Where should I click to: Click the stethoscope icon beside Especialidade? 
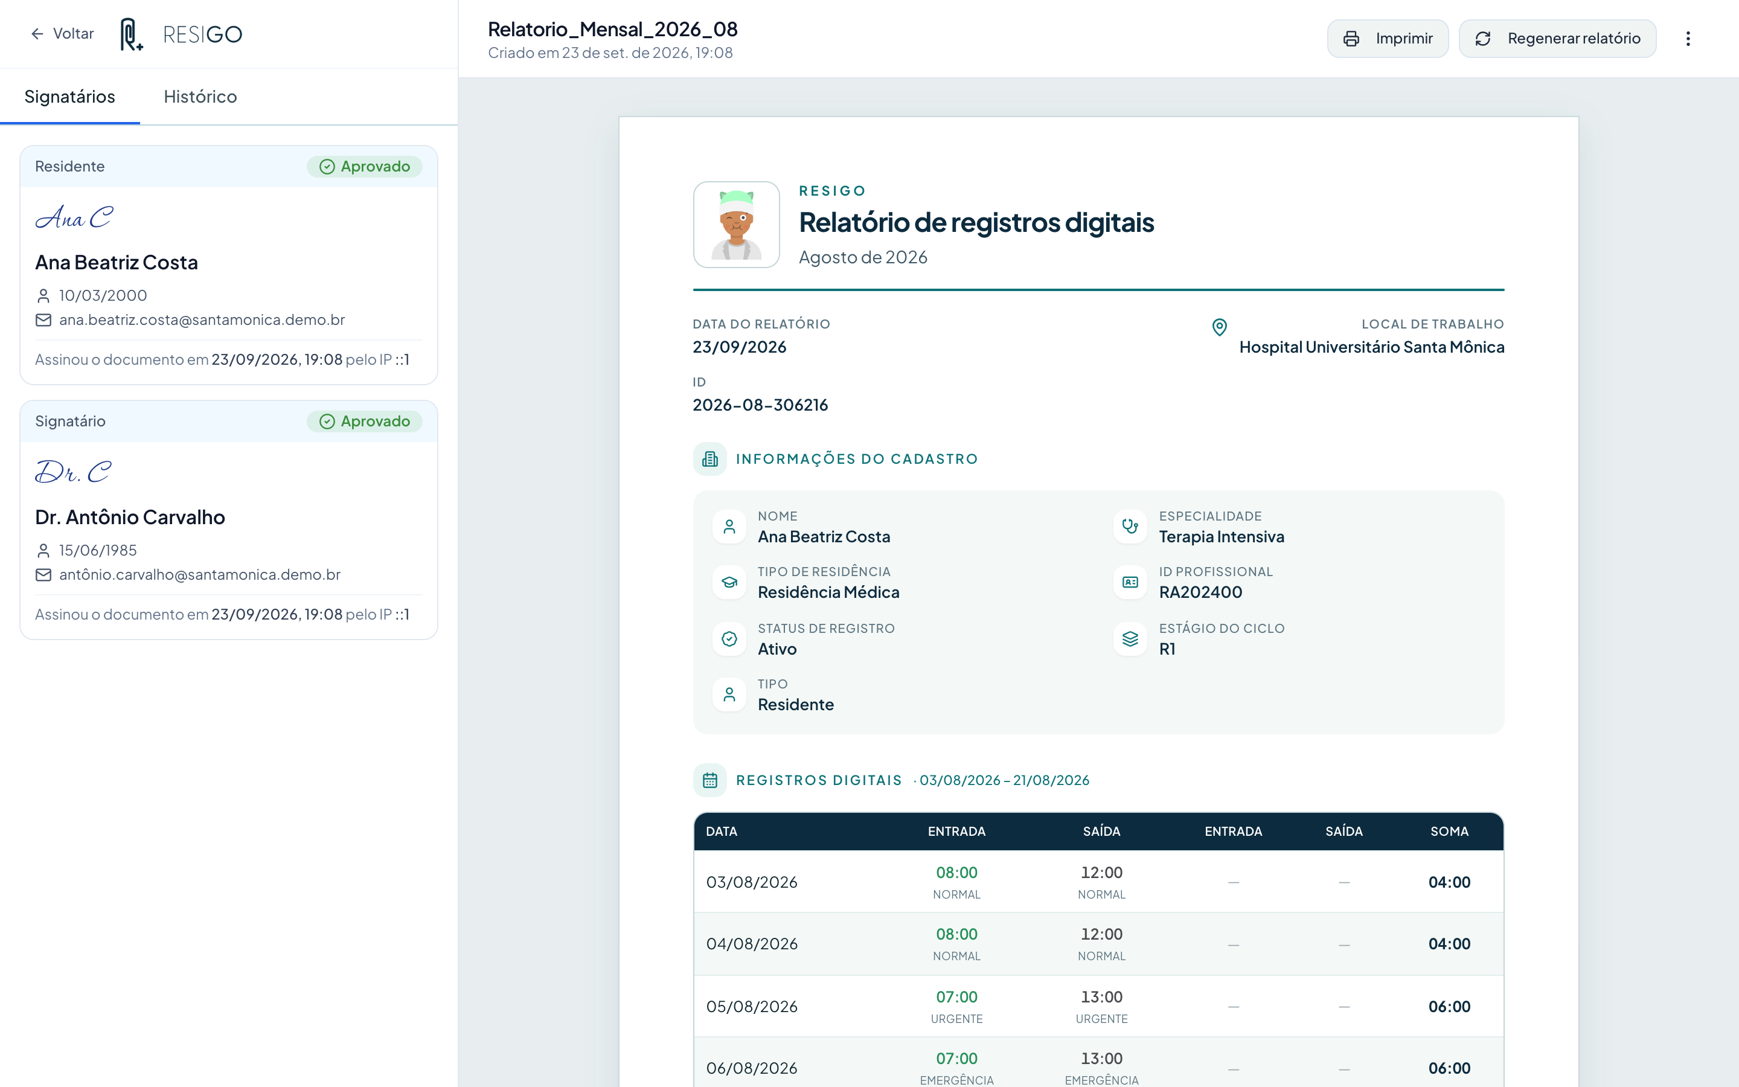pos(1130,527)
